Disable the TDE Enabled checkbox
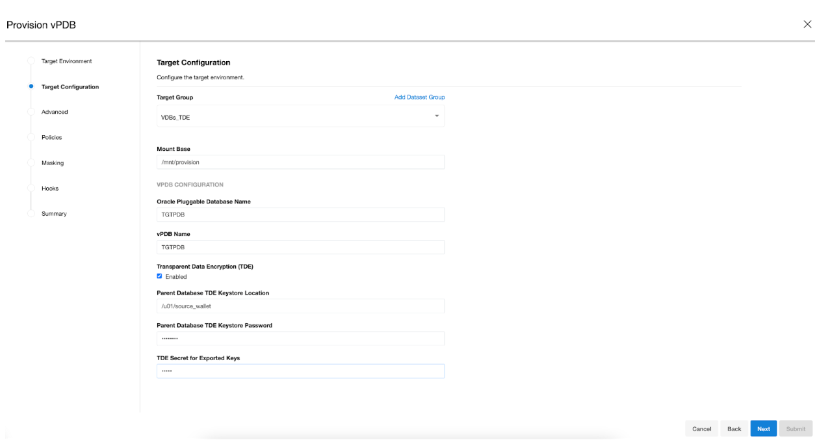This screenshot has width=815, height=446. coord(160,276)
